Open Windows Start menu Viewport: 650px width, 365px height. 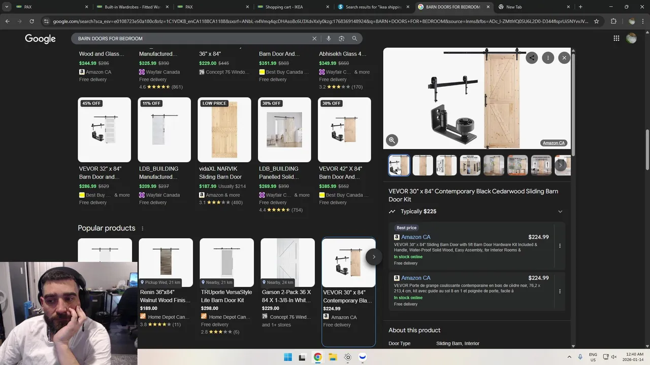pos(288,357)
